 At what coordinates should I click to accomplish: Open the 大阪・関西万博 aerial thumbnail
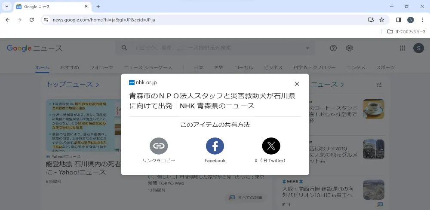[374, 190]
